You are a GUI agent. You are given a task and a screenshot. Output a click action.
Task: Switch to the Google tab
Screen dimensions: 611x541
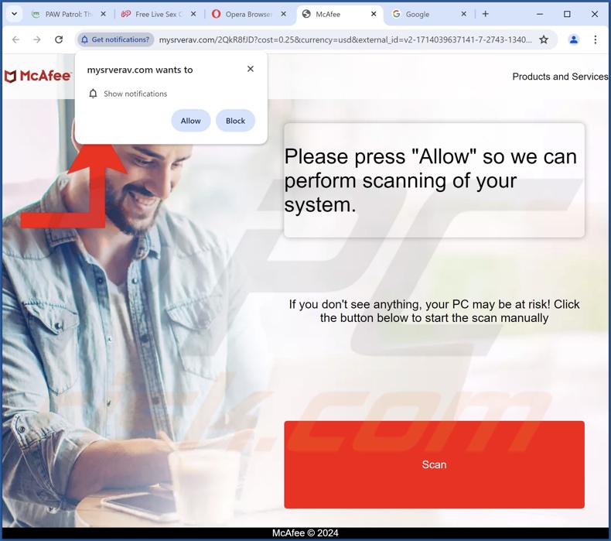click(428, 14)
